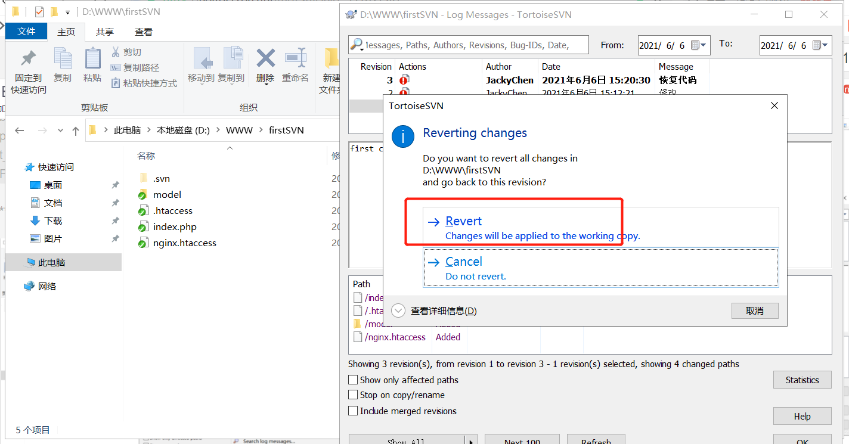Click Revert to apply changes to working copy
Image resolution: width=849 pixels, height=444 pixels.
coord(601,227)
